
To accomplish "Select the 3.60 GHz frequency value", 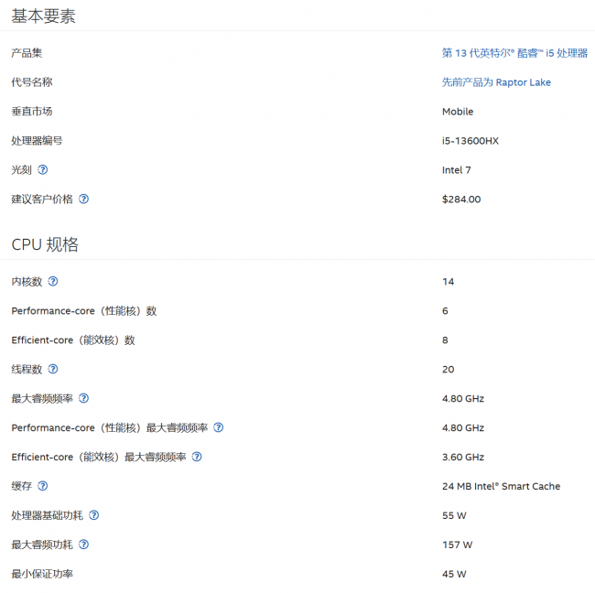I will [x=463, y=457].
